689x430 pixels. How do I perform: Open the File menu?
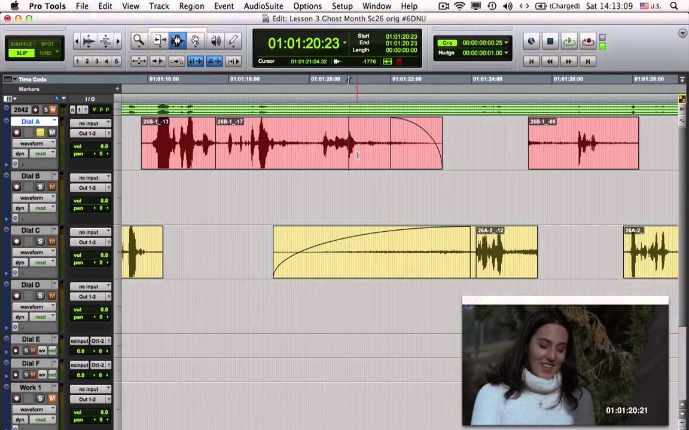pyautogui.click(x=82, y=6)
